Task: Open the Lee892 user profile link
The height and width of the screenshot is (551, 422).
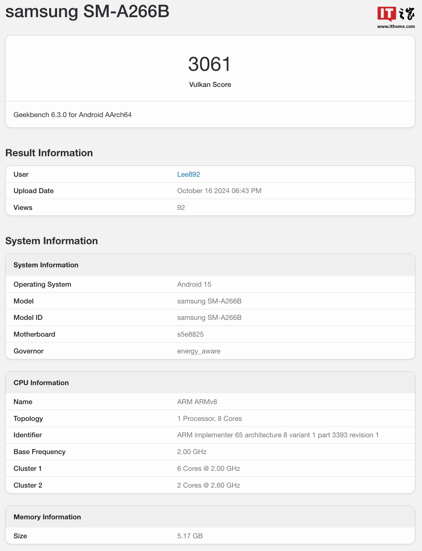Action: click(189, 174)
